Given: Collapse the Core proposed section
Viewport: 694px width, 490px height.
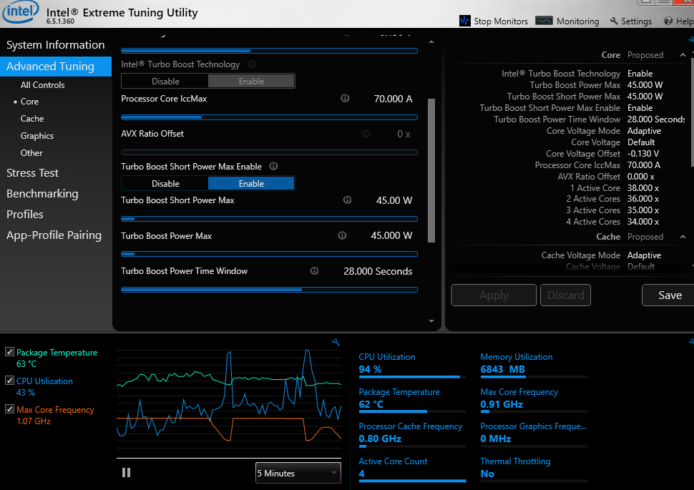Looking at the screenshot, I should pyautogui.click(x=683, y=55).
